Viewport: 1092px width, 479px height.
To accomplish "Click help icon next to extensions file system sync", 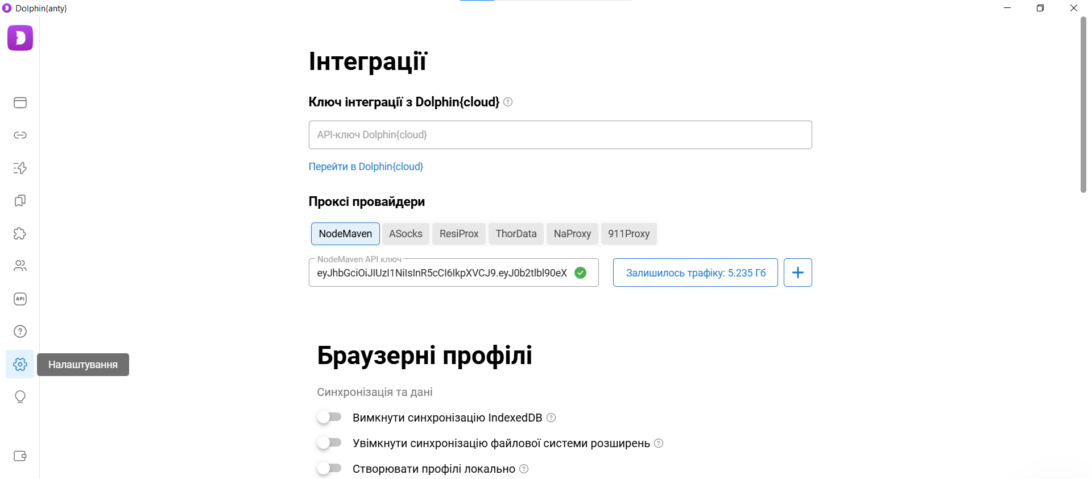I will pos(659,443).
